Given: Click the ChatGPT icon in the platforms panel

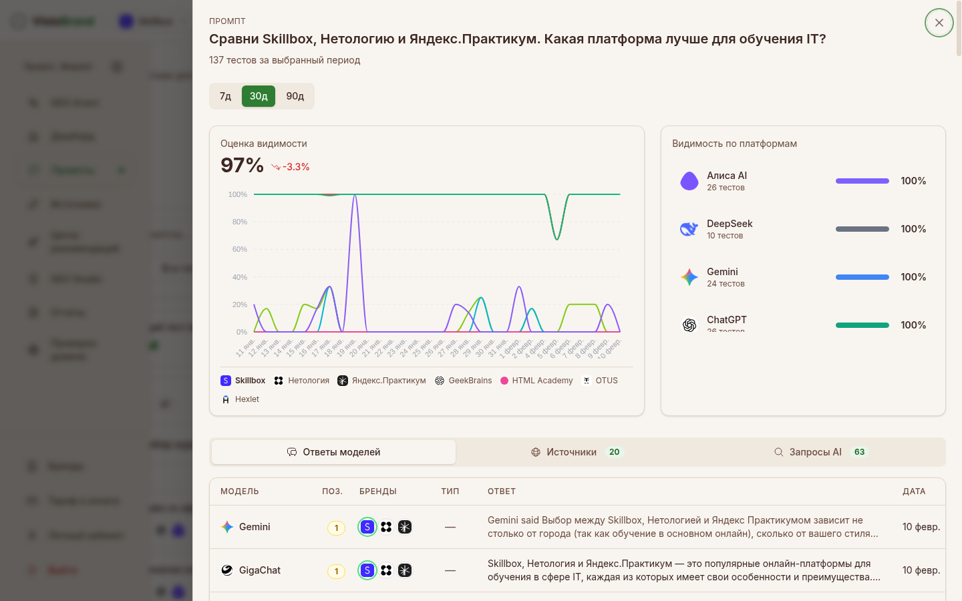Looking at the screenshot, I should pos(689,325).
